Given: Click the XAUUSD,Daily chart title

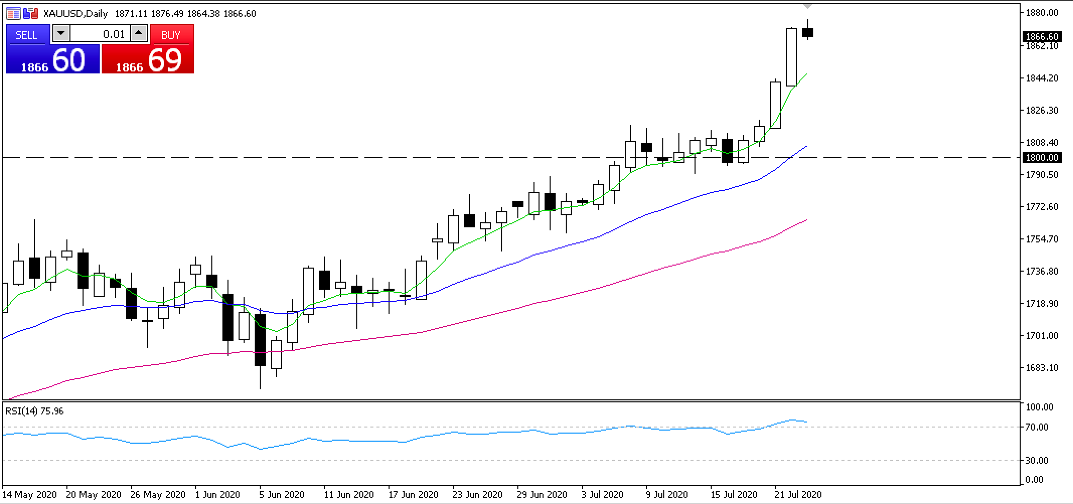Looking at the screenshot, I should (x=75, y=14).
